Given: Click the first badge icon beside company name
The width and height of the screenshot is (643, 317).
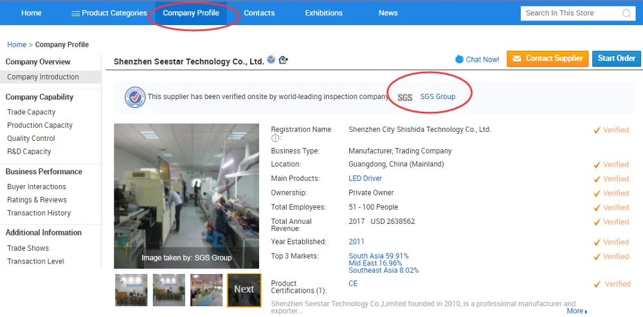Looking at the screenshot, I should coord(271,60).
